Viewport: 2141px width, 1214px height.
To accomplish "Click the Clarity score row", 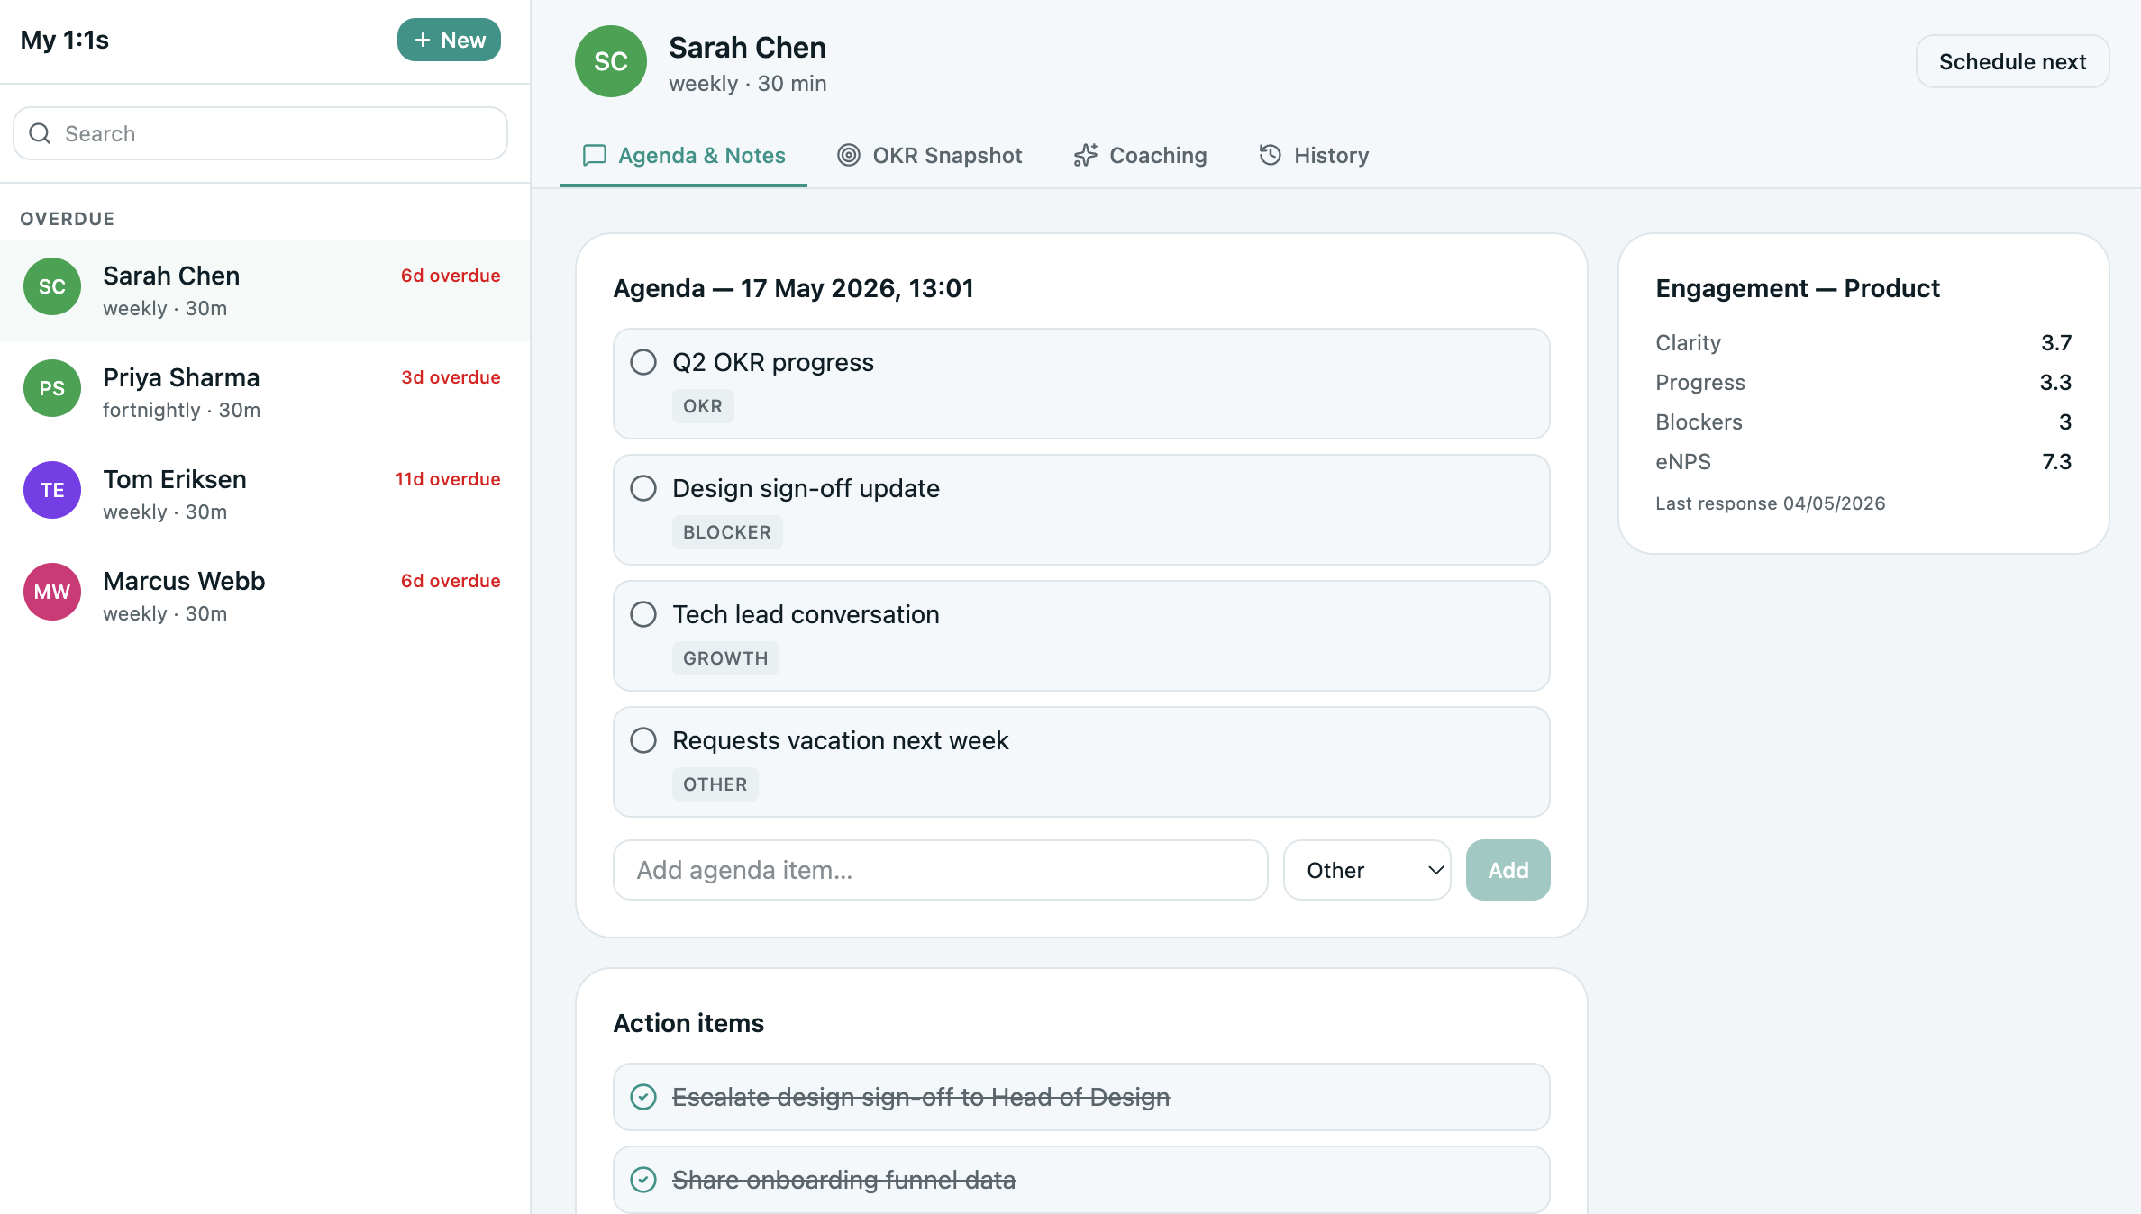I will point(1863,342).
